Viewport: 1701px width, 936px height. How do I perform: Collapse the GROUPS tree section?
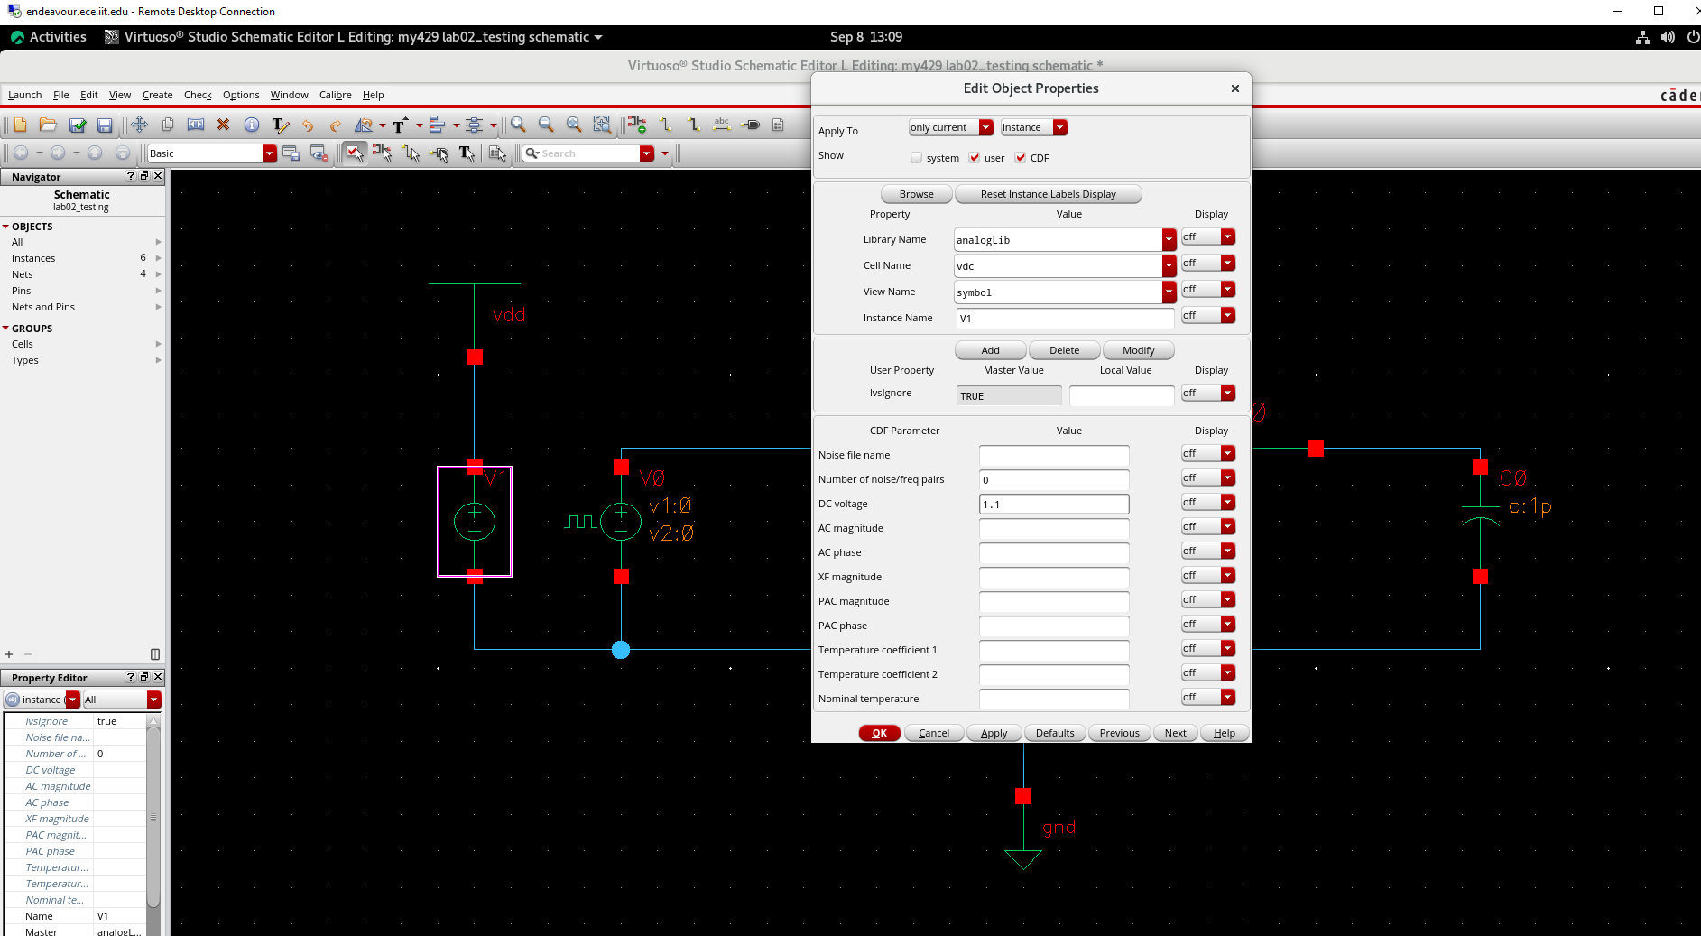[5, 329]
